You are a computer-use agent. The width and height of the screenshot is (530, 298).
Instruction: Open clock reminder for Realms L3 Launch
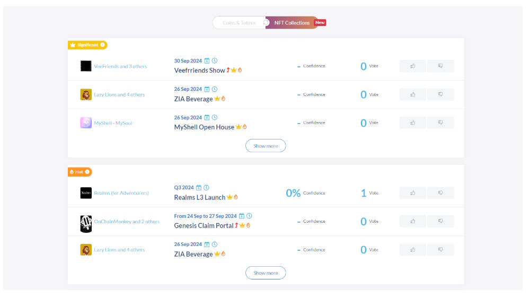point(207,187)
